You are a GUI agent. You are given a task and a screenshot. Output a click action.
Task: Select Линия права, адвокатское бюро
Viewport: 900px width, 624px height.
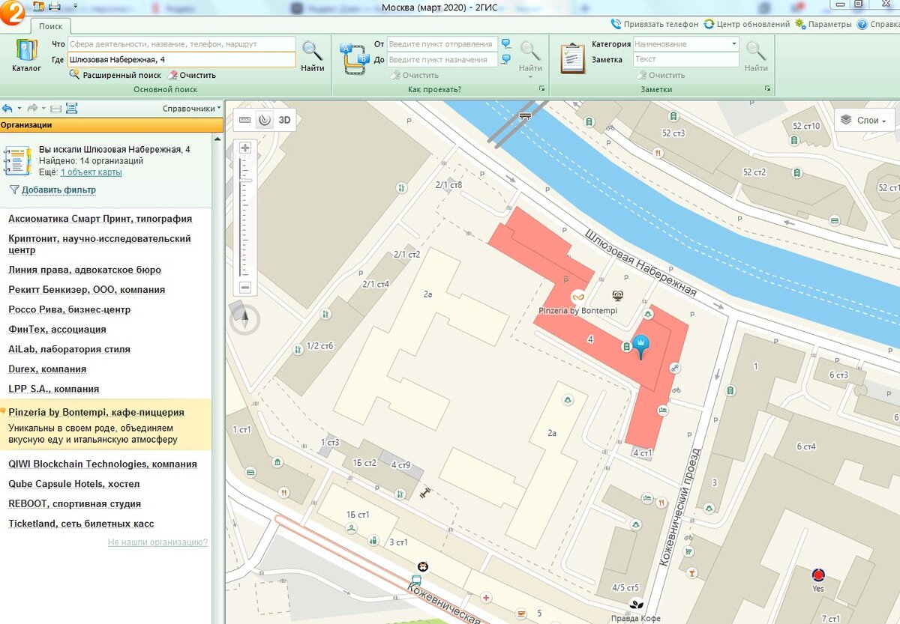pos(85,270)
